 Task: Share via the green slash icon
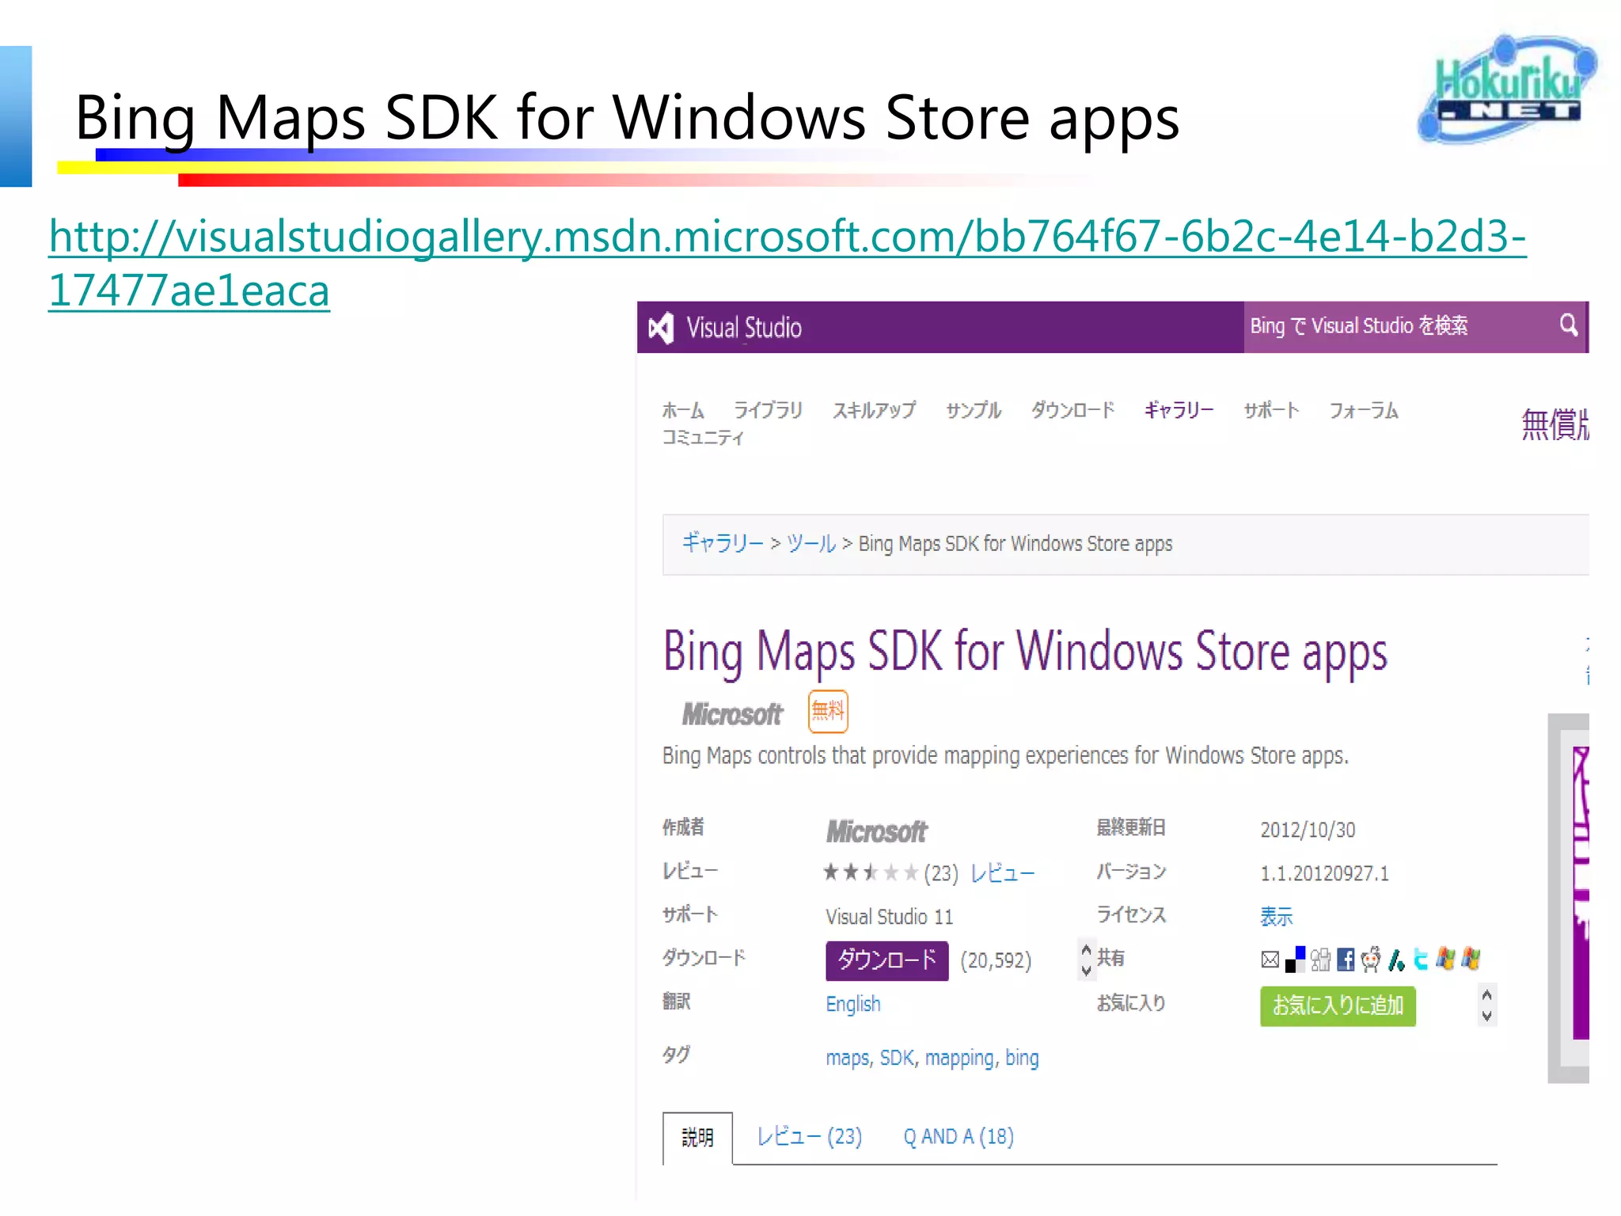(1396, 959)
